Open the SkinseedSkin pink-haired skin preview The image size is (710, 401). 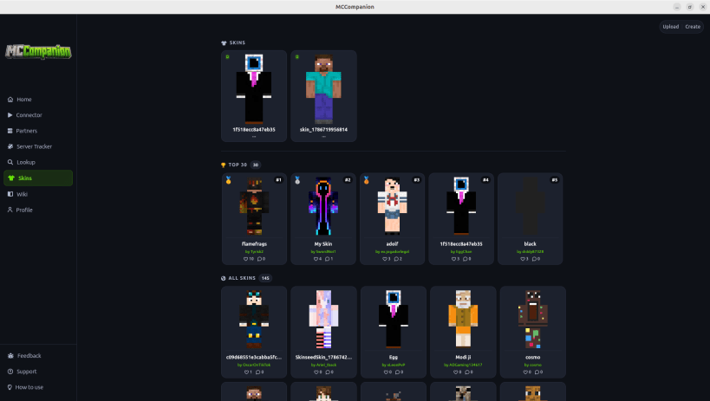point(323,320)
